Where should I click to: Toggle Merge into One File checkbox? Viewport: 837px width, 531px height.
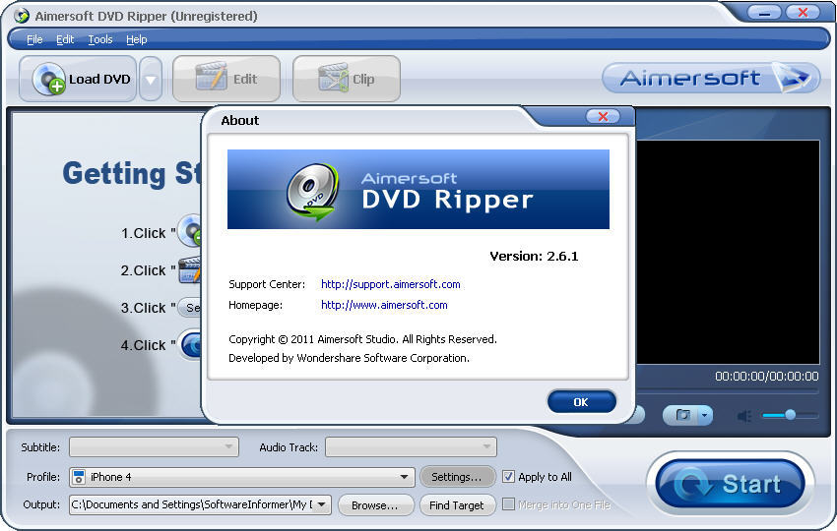[509, 503]
